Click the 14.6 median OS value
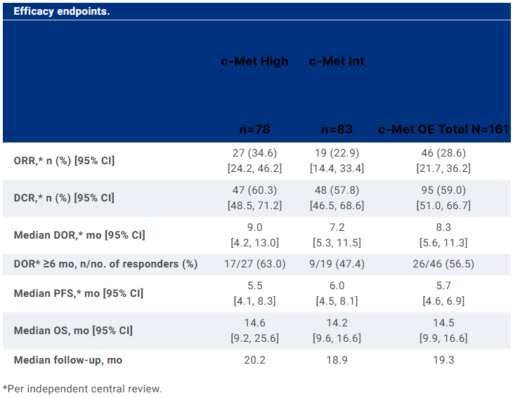The height and width of the screenshot is (398, 513). coord(254,324)
